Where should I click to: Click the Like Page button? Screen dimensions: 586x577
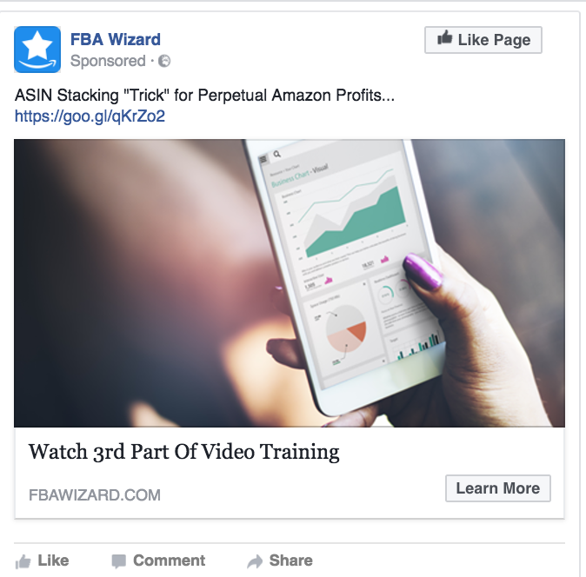(483, 40)
